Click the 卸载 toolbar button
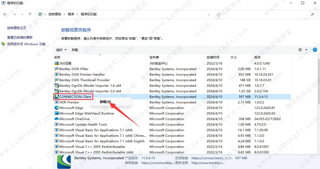This screenshot has height=169, width=320. coord(75,50)
